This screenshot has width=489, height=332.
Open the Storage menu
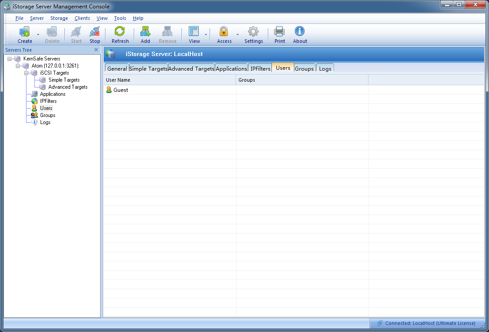point(59,19)
